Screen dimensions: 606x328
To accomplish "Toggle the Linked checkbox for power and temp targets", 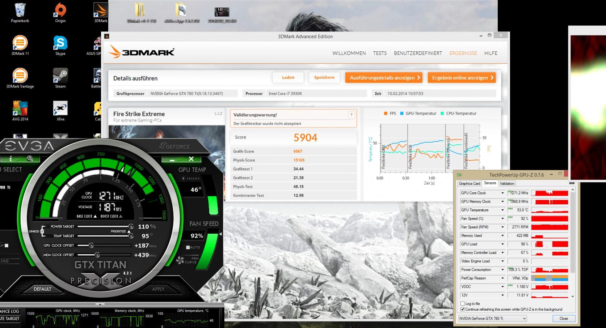I will (42, 231).
